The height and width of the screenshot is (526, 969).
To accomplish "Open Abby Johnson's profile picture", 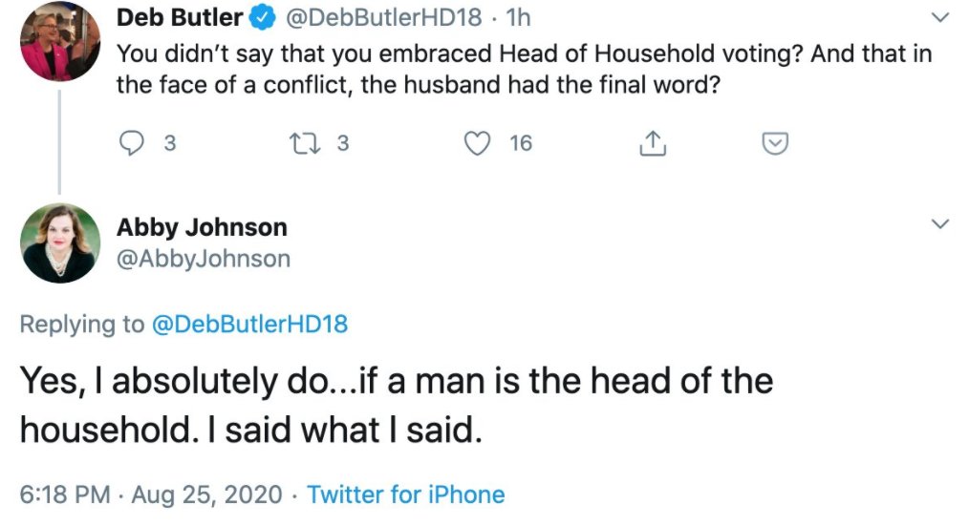I will [x=59, y=243].
